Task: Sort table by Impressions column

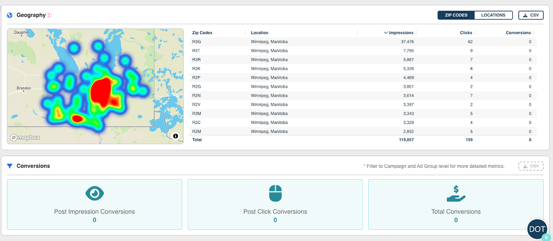Action: click(x=401, y=33)
